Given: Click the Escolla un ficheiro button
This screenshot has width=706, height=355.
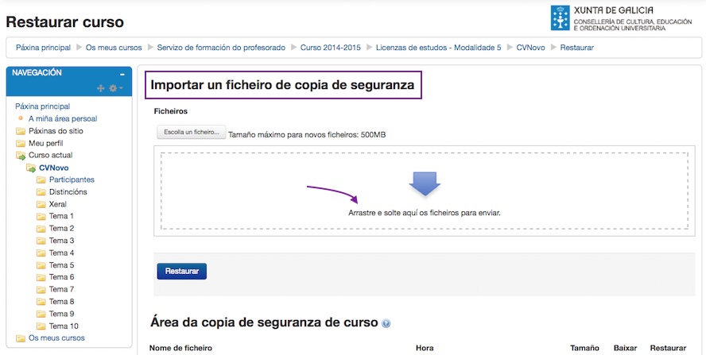Looking at the screenshot, I should tap(192, 133).
